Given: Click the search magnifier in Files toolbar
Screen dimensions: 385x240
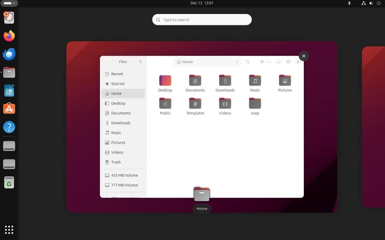Looking at the screenshot, I should click(248, 62).
